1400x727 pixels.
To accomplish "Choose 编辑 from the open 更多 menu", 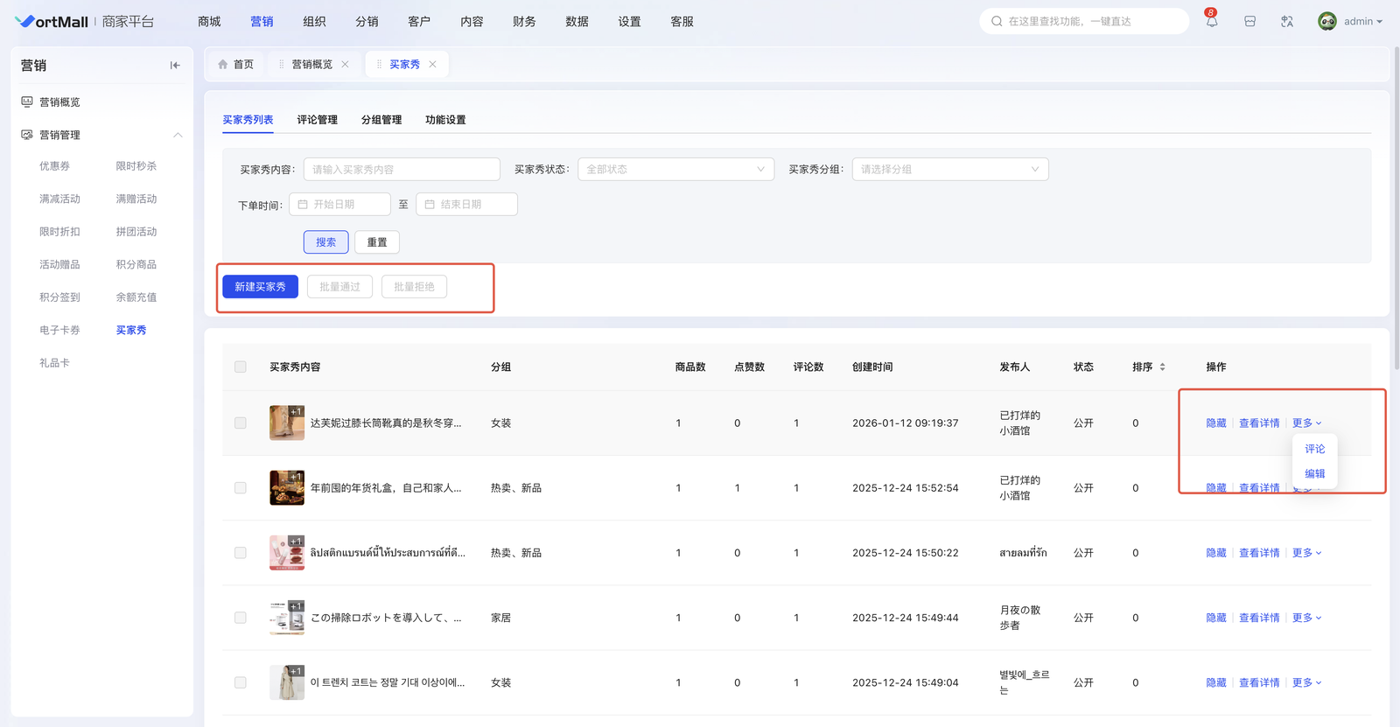I will pos(1314,473).
